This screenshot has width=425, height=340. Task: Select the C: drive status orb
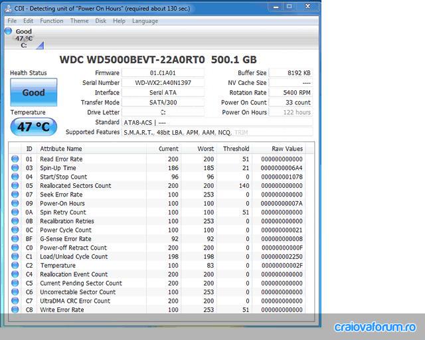[x=9, y=31]
